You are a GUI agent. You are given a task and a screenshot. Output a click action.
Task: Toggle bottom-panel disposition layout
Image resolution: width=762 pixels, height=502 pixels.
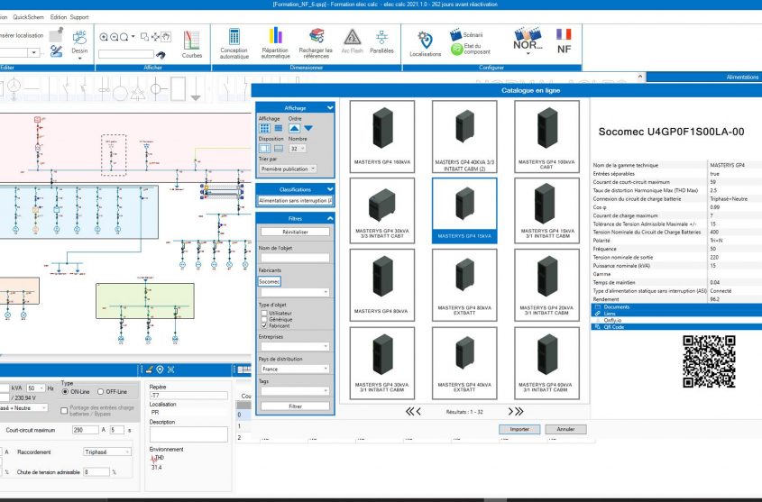pyautogui.click(x=279, y=149)
